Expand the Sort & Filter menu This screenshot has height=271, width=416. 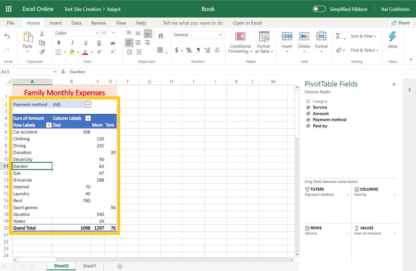pos(364,36)
